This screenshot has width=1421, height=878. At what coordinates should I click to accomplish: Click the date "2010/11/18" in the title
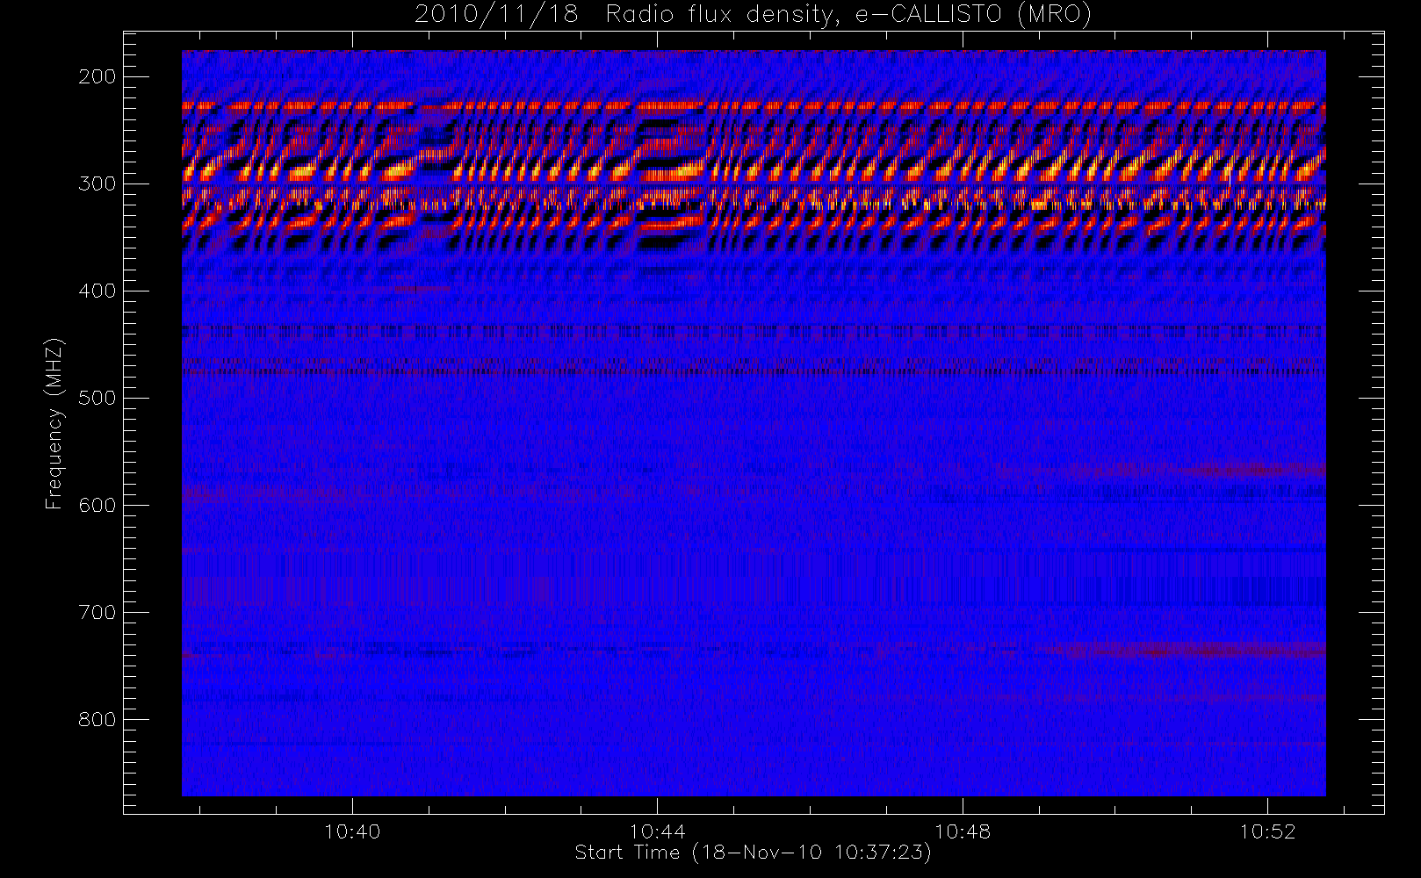(x=496, y=15)
